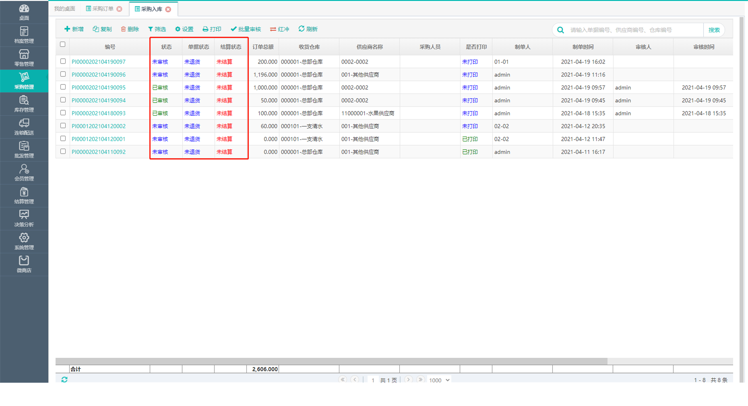Open the 筛选 filter tool
The height and width of the screenshot is (406, 748).
(157, 29)
